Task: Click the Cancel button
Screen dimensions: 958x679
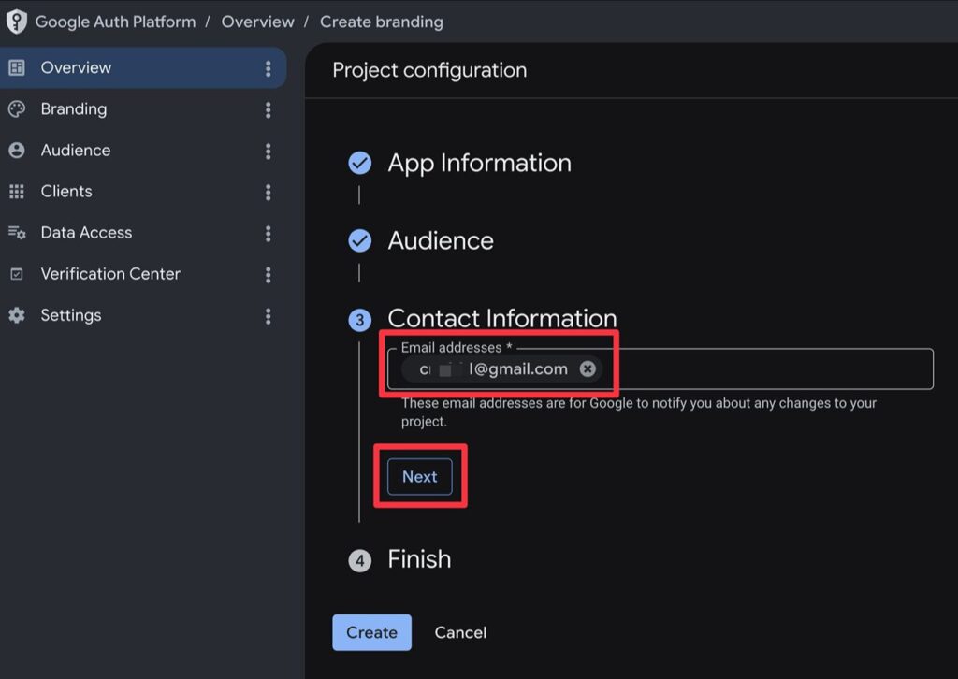Action: 460,632
